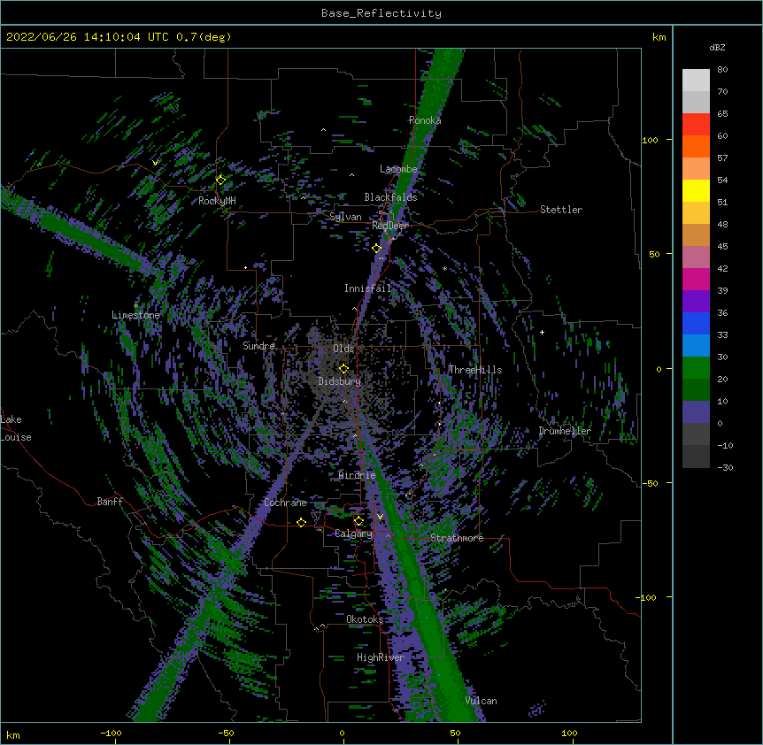Select the HighRiver label
This screenshot has width=763, height=745.
381,657
